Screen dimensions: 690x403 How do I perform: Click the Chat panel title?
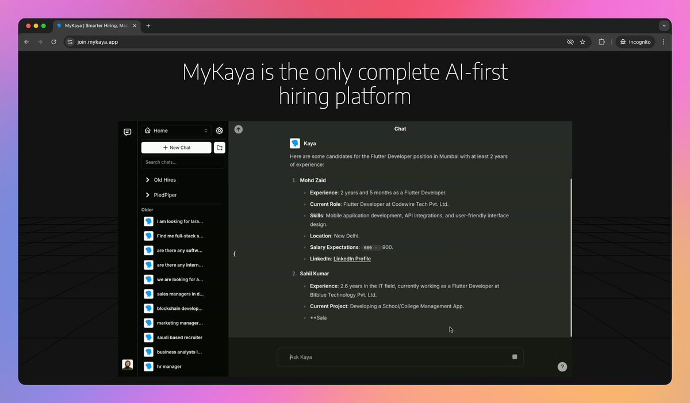[400, 129]
